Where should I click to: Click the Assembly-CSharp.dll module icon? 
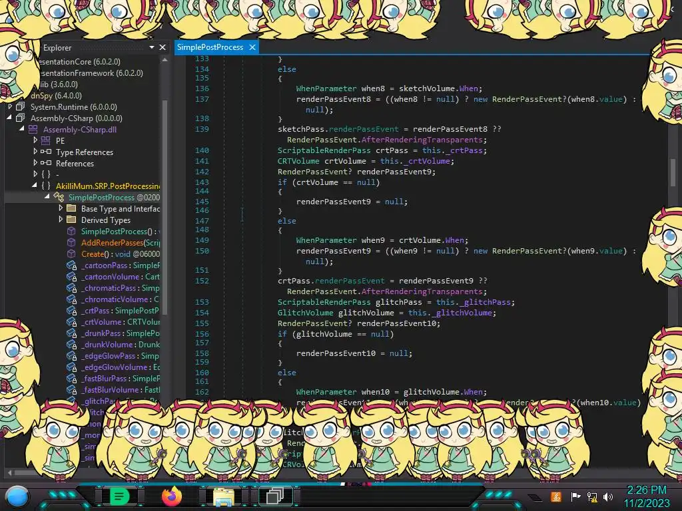tap(33, 129)
